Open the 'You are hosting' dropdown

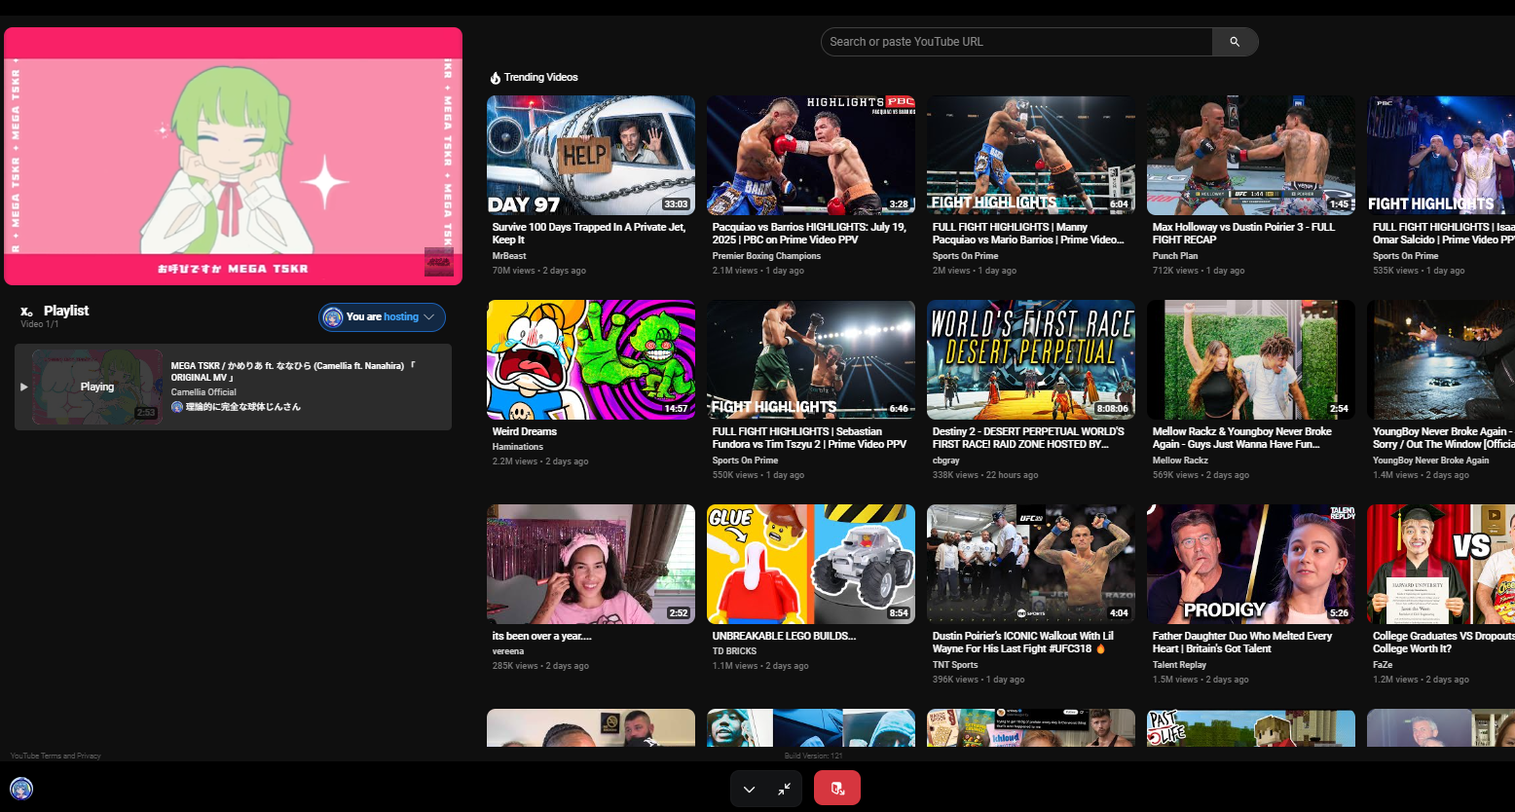(x=382, y=316)
